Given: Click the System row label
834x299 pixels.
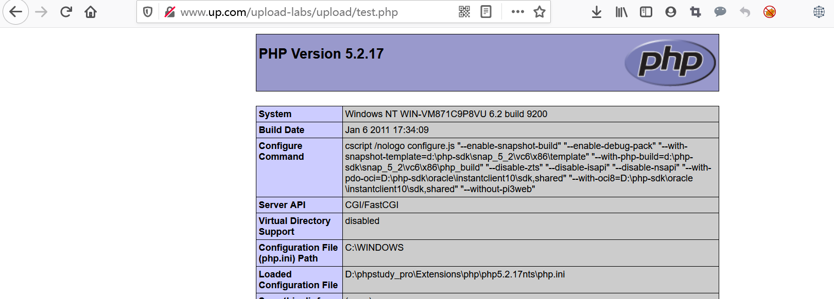Looking at the screenshot, I should coord(275,114).
